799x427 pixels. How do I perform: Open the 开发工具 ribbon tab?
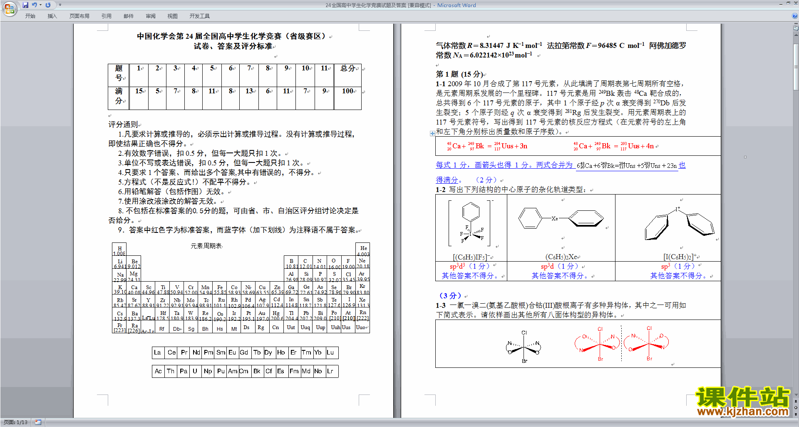(200, 16)
